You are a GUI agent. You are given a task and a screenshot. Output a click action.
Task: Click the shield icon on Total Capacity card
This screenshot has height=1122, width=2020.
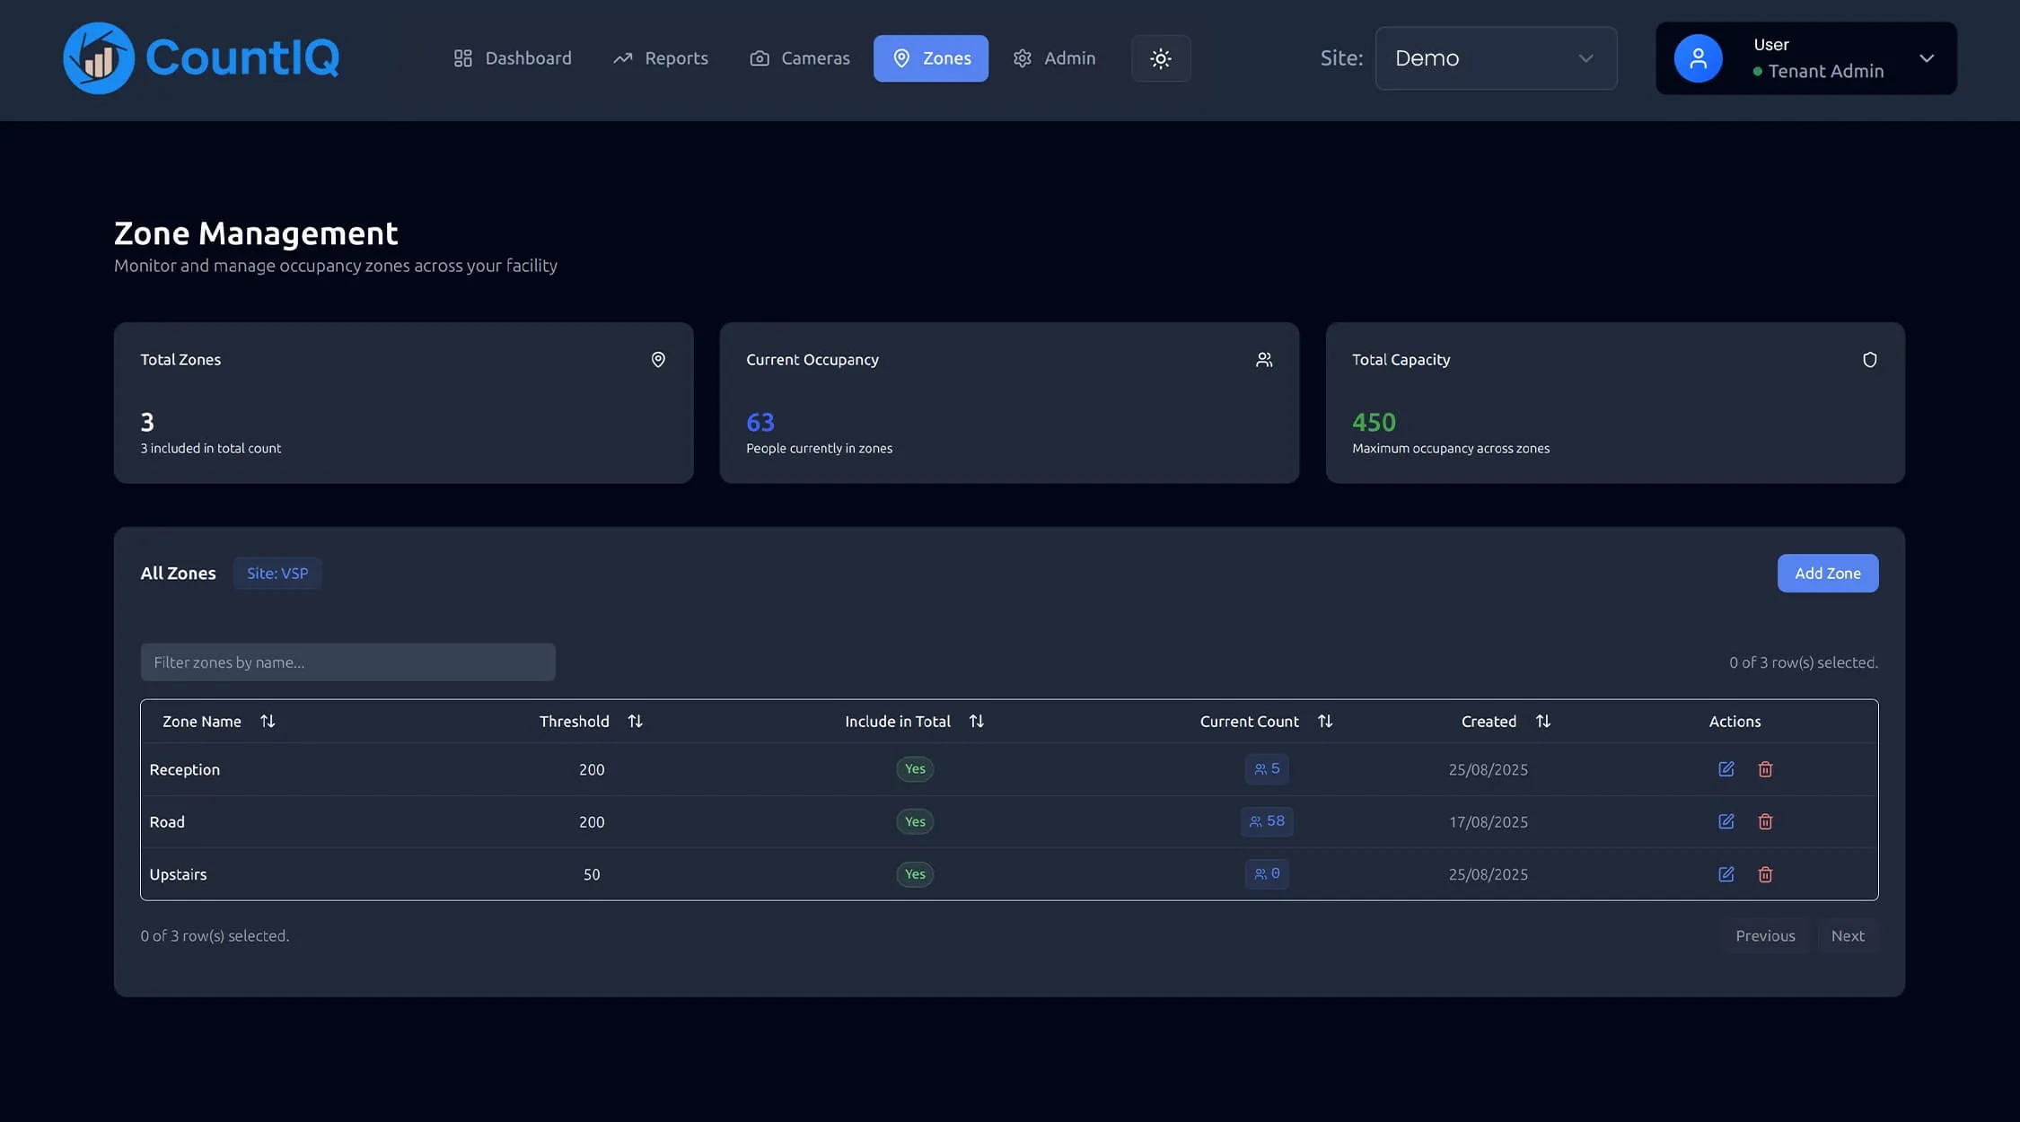[x=1870, y=359]
